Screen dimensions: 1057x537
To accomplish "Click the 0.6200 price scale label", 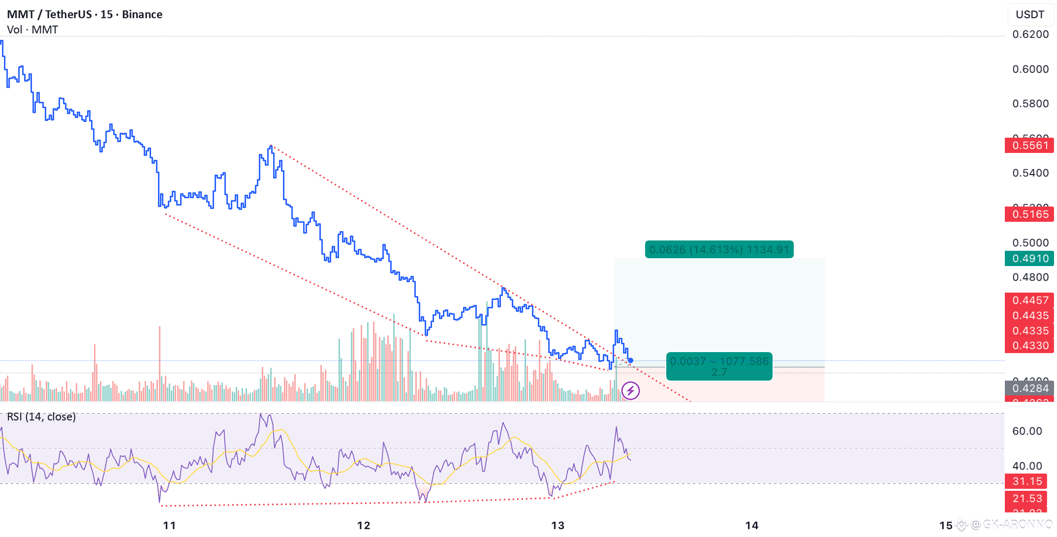I will [x=1030, y=34].
